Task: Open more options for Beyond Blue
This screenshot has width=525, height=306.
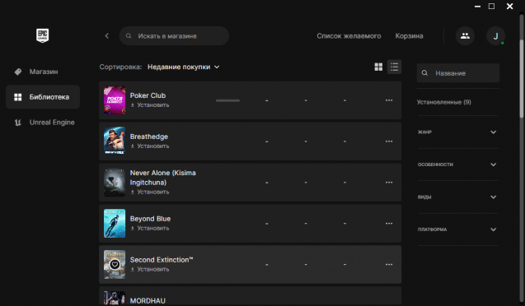Action: (x=389, y=224)
